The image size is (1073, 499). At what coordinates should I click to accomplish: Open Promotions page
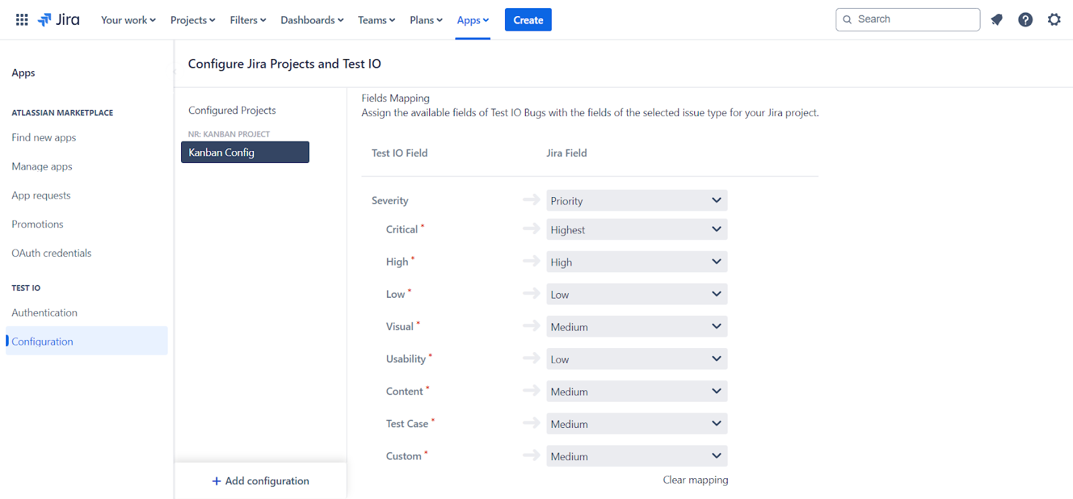38,224
